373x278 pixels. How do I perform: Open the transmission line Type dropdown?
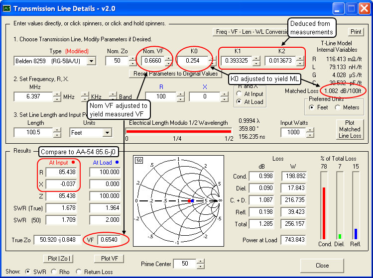[91, 61]
